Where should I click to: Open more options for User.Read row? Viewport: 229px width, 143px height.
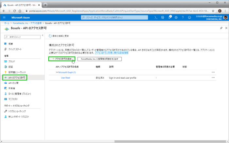213,78
